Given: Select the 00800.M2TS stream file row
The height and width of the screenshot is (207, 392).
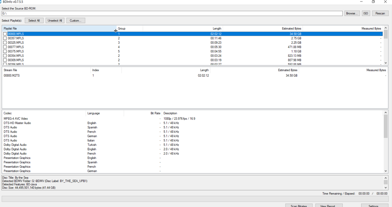Looking at the screenshot, I should point(194,76).
